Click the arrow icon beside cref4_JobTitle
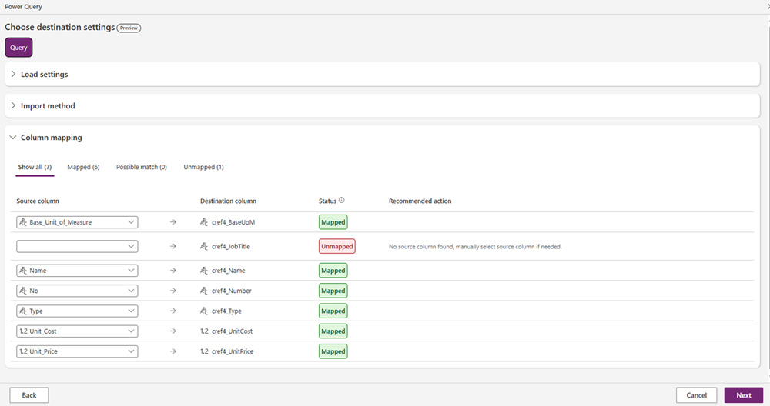770x406 pixels. [172, 247]
